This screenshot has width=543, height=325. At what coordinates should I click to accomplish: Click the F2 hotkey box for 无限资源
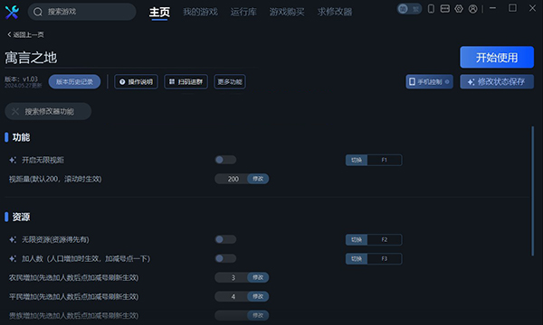coord(385,240)
